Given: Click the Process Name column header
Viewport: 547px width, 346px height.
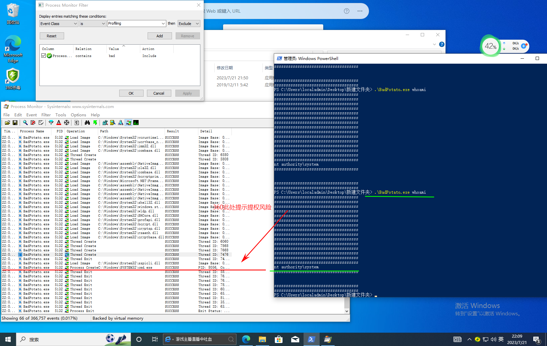Looking at the screenshot, I should click(x=34, y=131).
